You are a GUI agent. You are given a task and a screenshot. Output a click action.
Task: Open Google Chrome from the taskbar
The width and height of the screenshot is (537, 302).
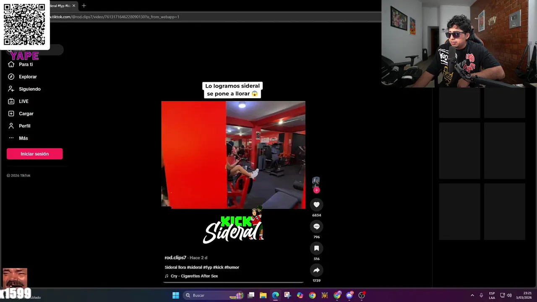point(312,295)
